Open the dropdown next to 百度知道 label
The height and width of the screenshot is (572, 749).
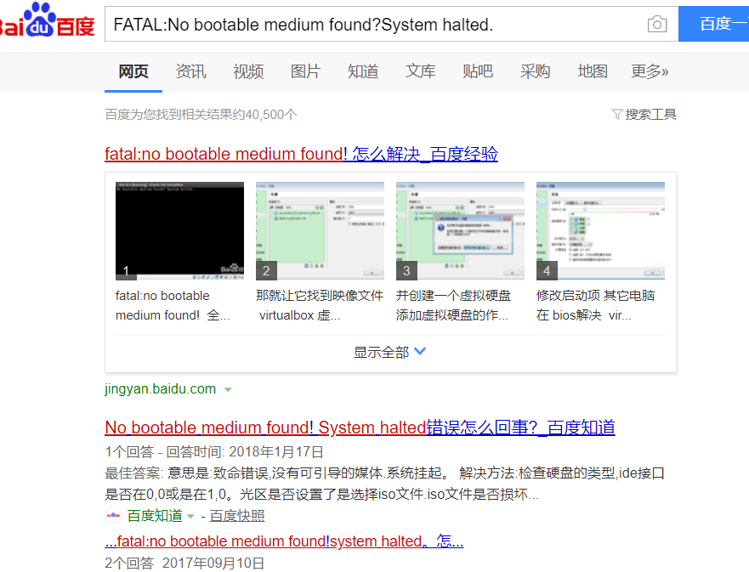click(190, 516)
